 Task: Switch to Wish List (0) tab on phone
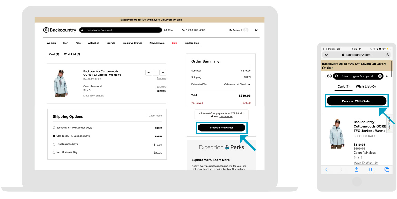coord(366,87)
